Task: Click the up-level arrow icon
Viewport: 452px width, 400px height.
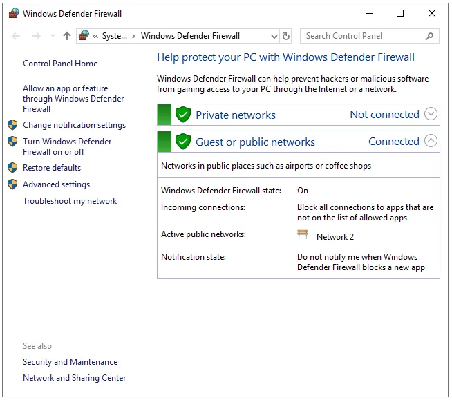Action: tap(66, 36)
